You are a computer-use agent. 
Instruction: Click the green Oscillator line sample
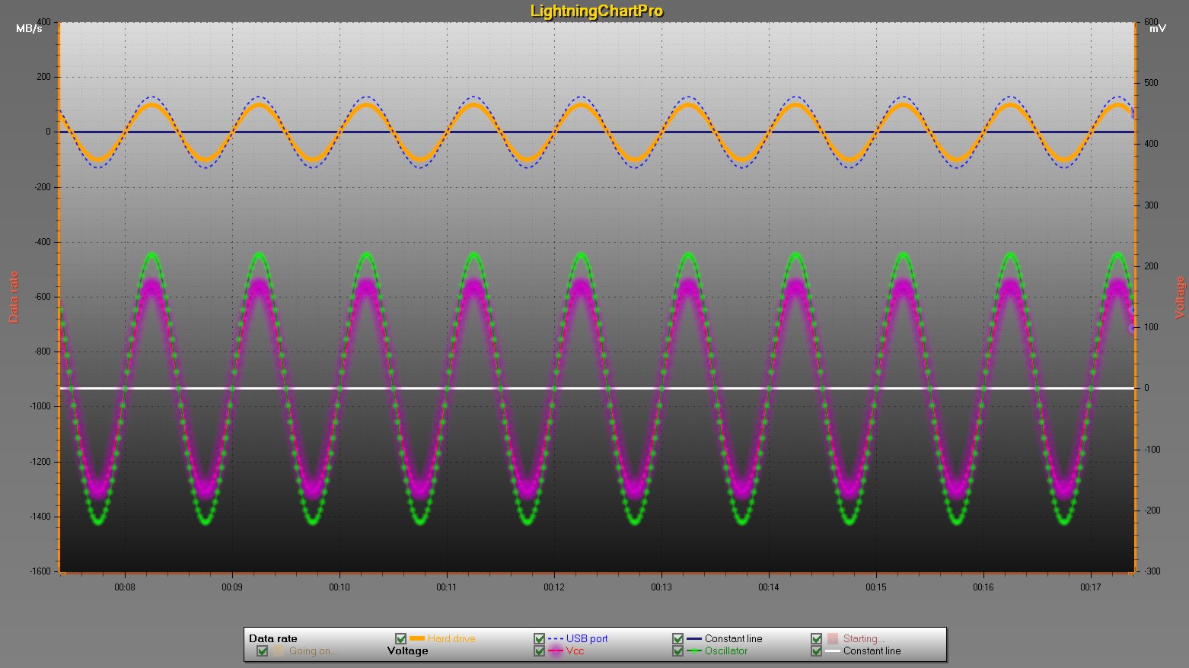pos(694,651)
